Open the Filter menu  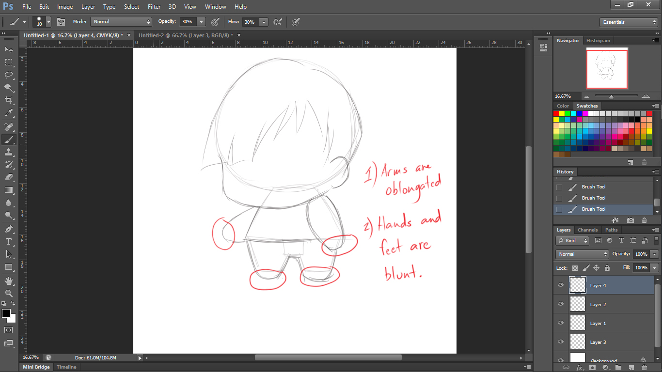pos(154,6)
